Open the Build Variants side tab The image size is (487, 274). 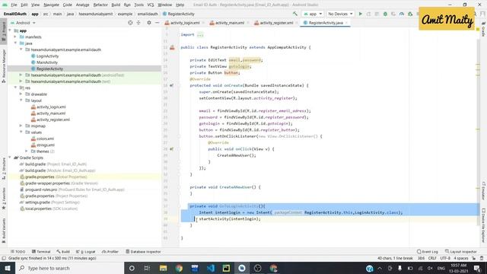click(4, 231)
